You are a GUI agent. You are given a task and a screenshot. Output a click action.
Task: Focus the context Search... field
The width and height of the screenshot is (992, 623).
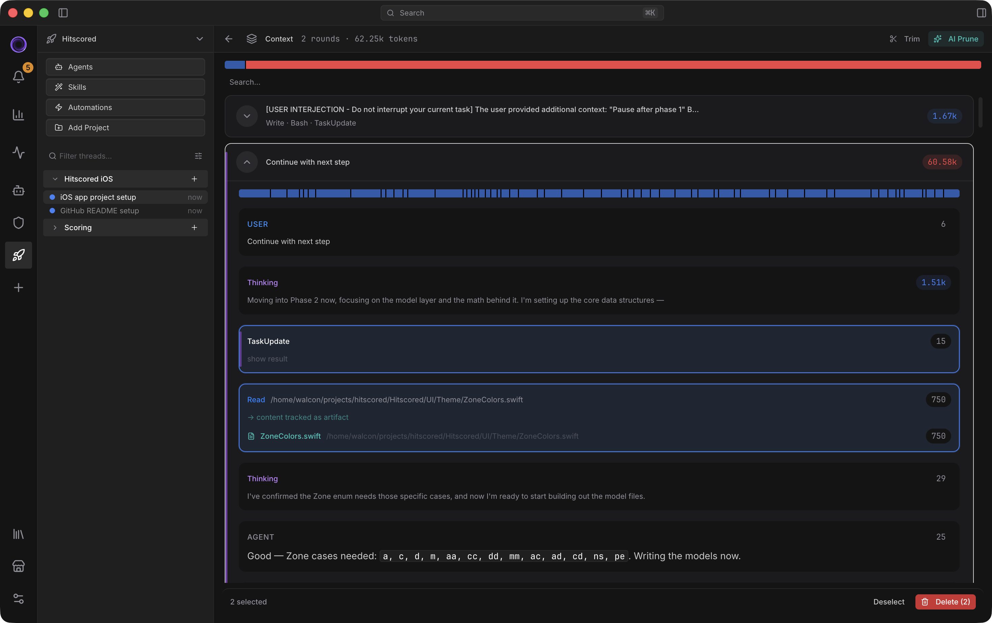[599, 82]
